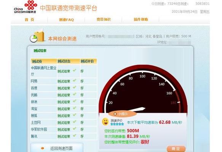Click the 新浪 test item

pyautogui.click(x=34, y=102)
